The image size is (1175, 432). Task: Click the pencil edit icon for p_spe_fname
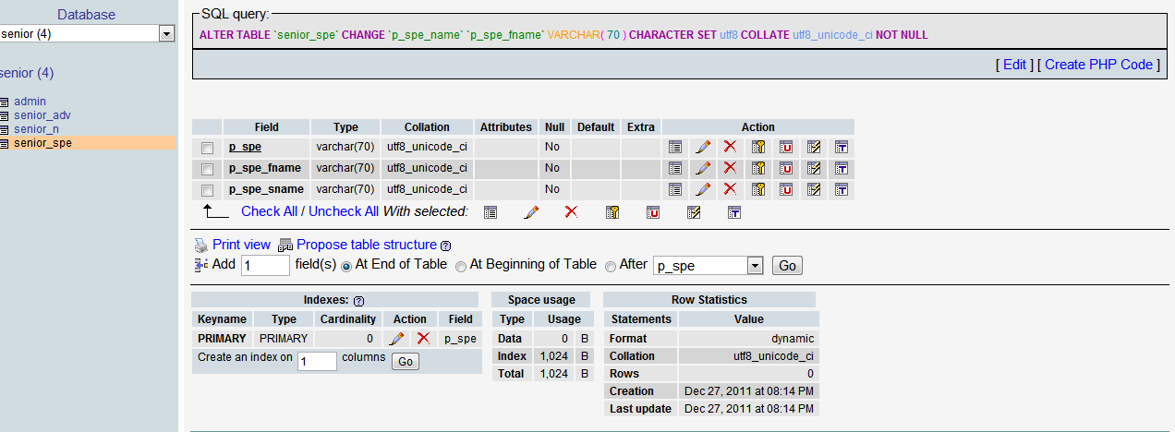coord(702,168)
